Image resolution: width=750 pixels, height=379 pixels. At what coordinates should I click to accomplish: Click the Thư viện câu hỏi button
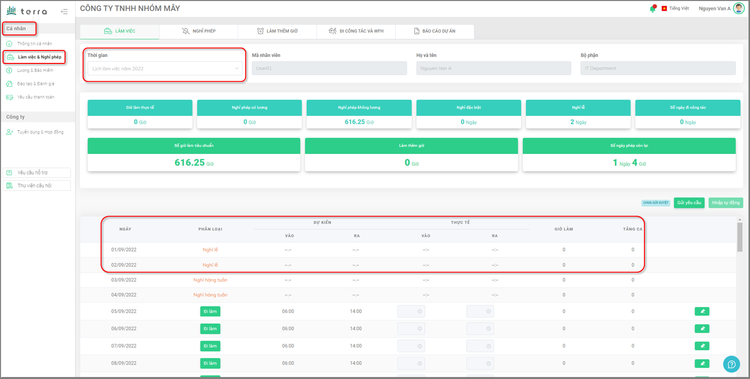point(37,186)
